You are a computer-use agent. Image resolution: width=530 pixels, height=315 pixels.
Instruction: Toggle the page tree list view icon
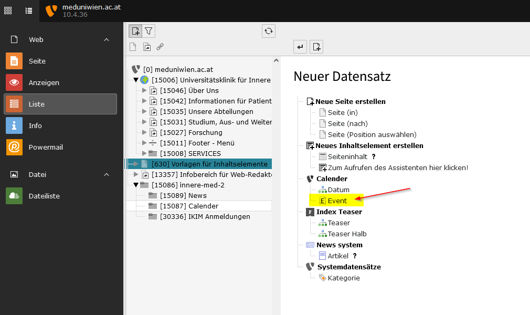pyautogui.click(x=29, y=11)
